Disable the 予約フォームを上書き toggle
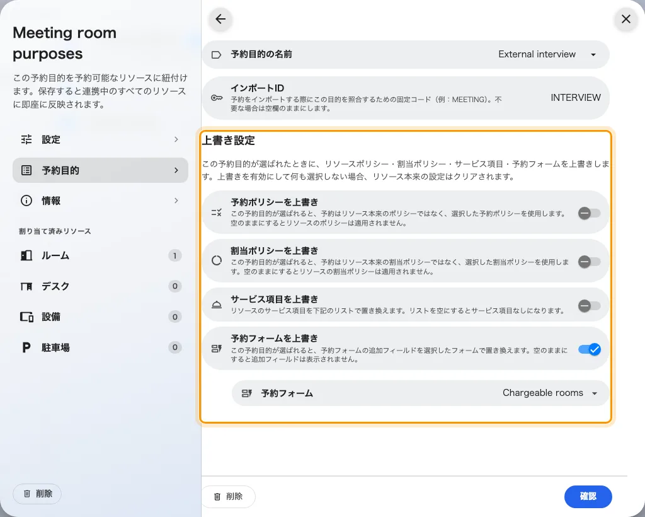645x517 pixels. pyautogui.click(x=589, y=349)
